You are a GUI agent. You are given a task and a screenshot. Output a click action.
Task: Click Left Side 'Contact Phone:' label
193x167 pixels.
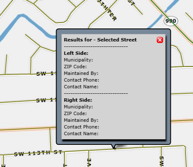[82, 80]
